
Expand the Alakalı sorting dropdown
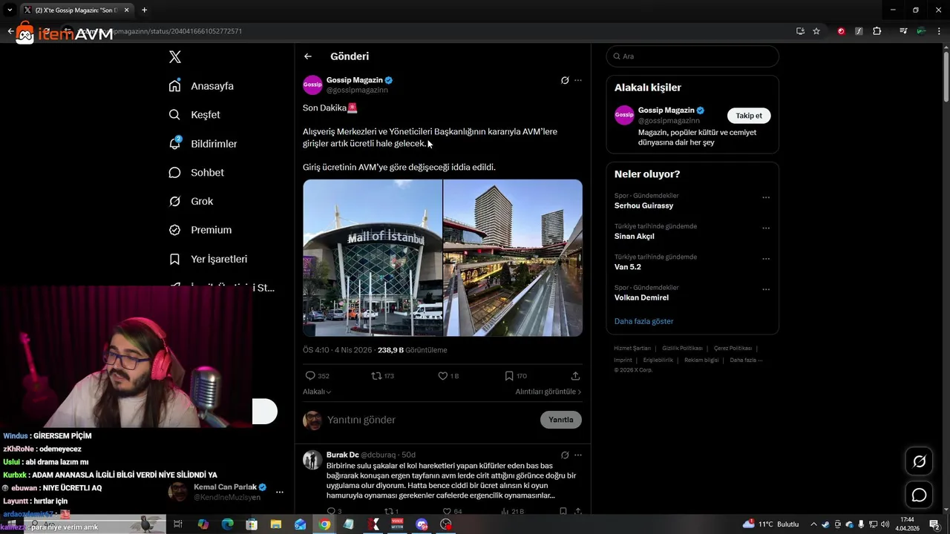pyautogui.click(x=317, y=392)
